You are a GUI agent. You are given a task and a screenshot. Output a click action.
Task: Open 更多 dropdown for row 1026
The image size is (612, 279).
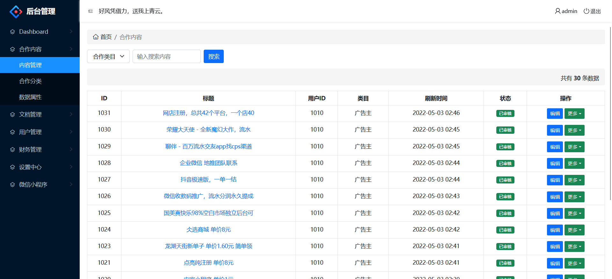[x=574, y=197]
